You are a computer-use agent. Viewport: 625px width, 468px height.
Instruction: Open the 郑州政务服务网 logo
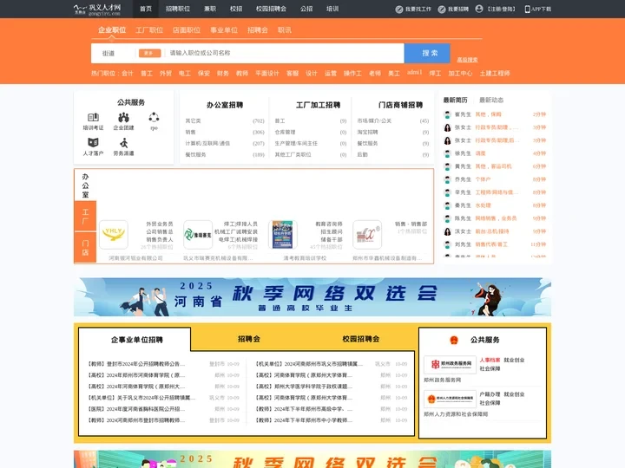coord(450,364)
